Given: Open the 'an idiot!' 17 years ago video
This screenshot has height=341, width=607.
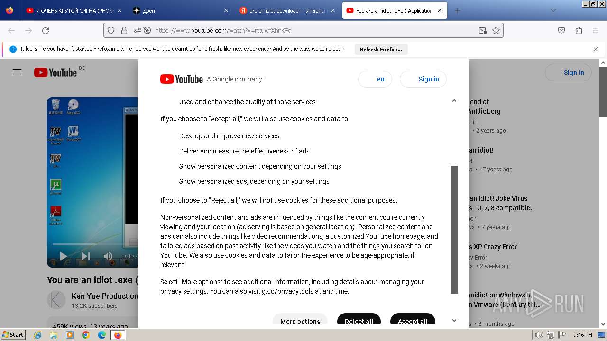Looking at the screenshot, I should coord(481,150).
